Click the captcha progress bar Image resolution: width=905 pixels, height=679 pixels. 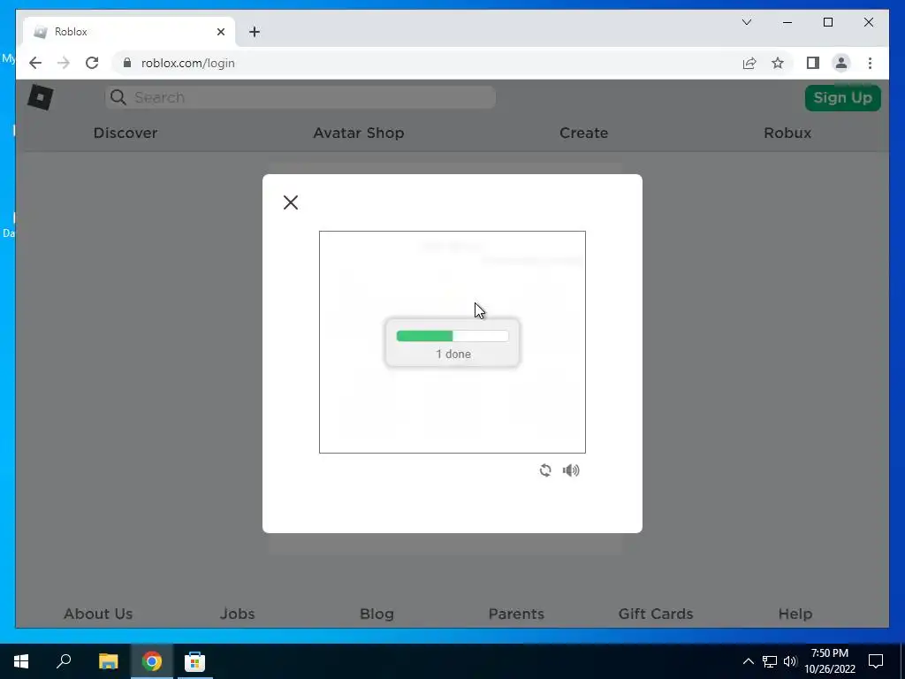(x=452, y=336)
